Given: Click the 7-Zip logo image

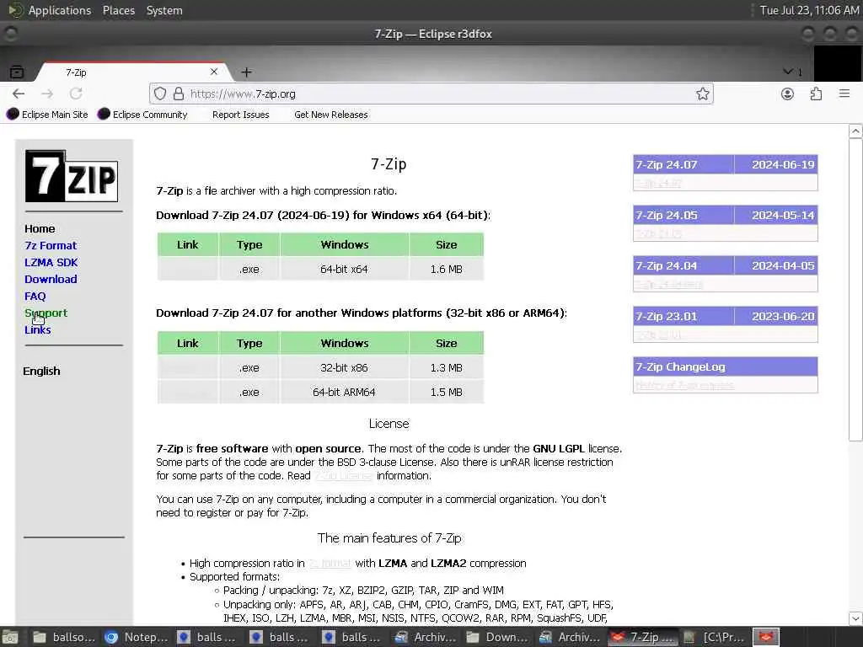Looking at the screenshot, I should click(72, 176).
